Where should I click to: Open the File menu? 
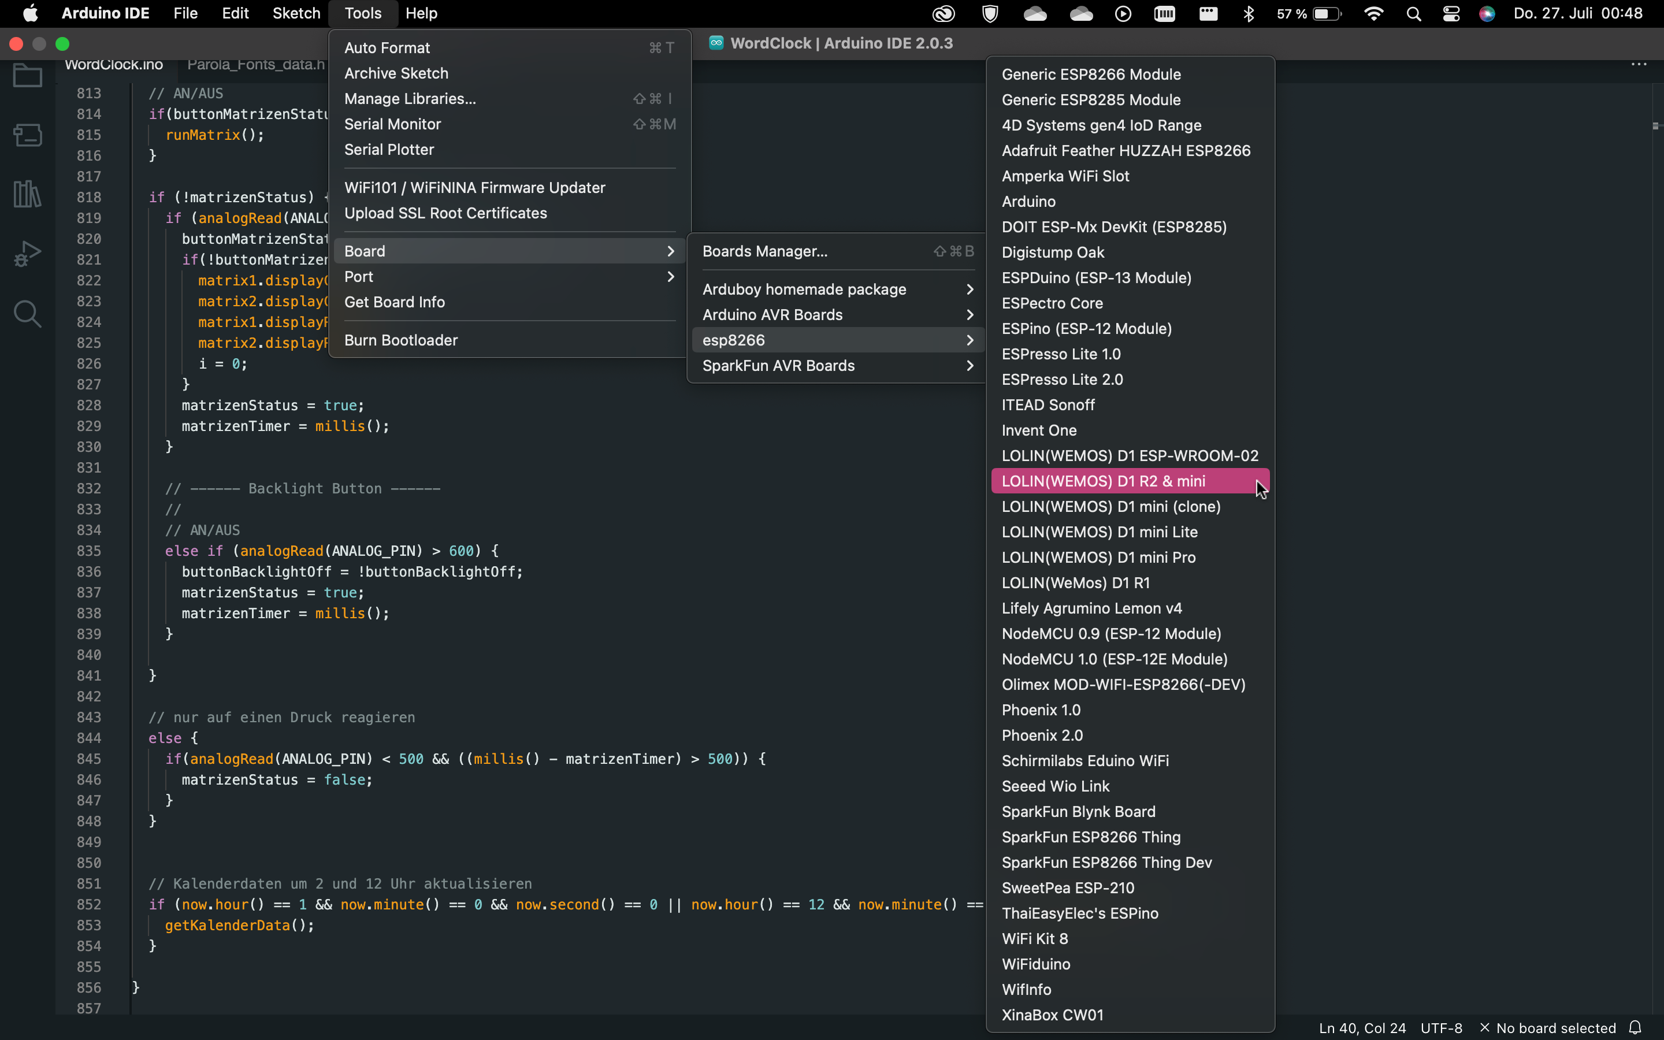click(x=185, y=13)
